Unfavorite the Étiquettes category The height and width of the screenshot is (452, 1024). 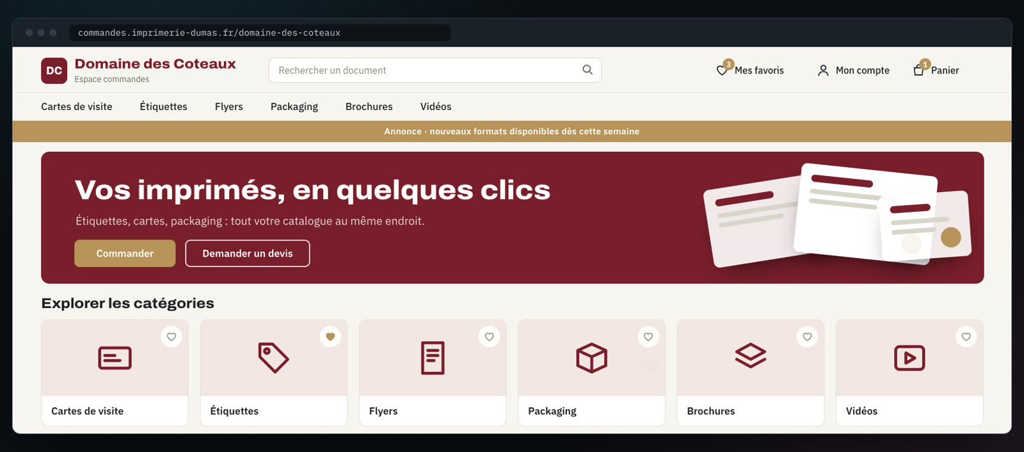pos(330,337)
